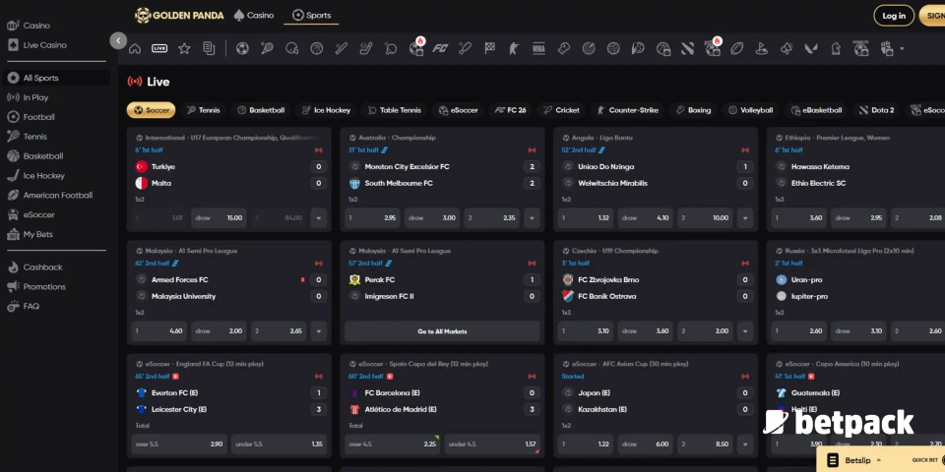
Task: Open Cashback from the sidebar
Action: [42, 267]
